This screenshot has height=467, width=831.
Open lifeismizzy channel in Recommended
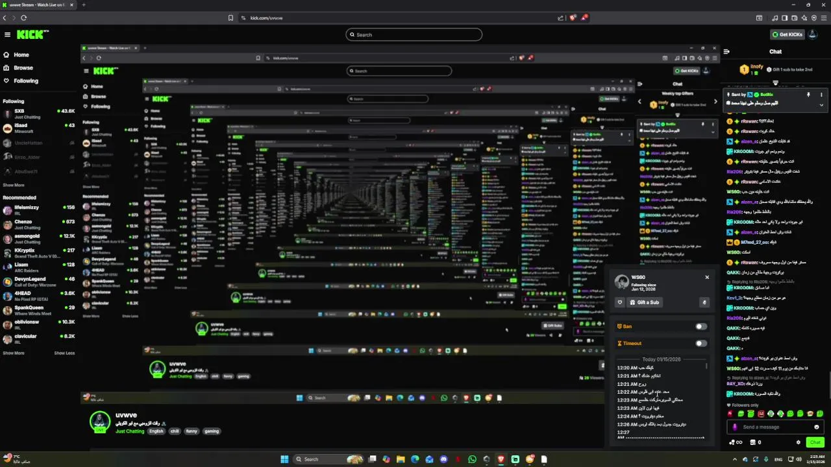pos(39,210)
